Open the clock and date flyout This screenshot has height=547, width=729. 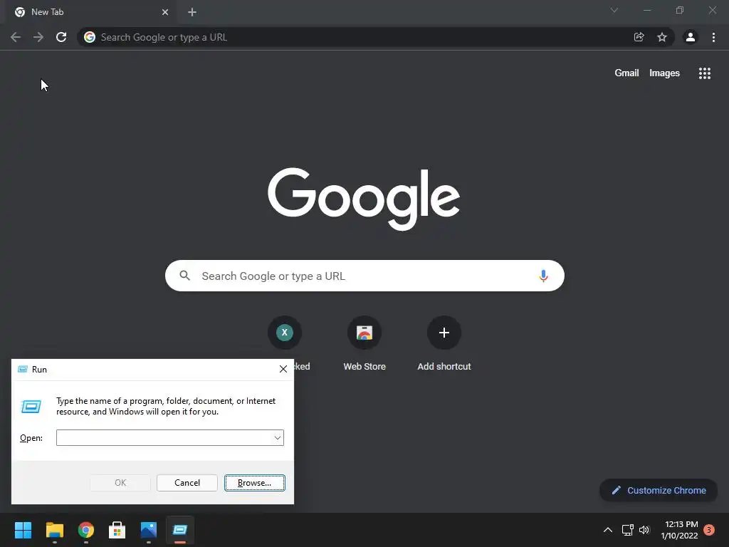(679, 530)
